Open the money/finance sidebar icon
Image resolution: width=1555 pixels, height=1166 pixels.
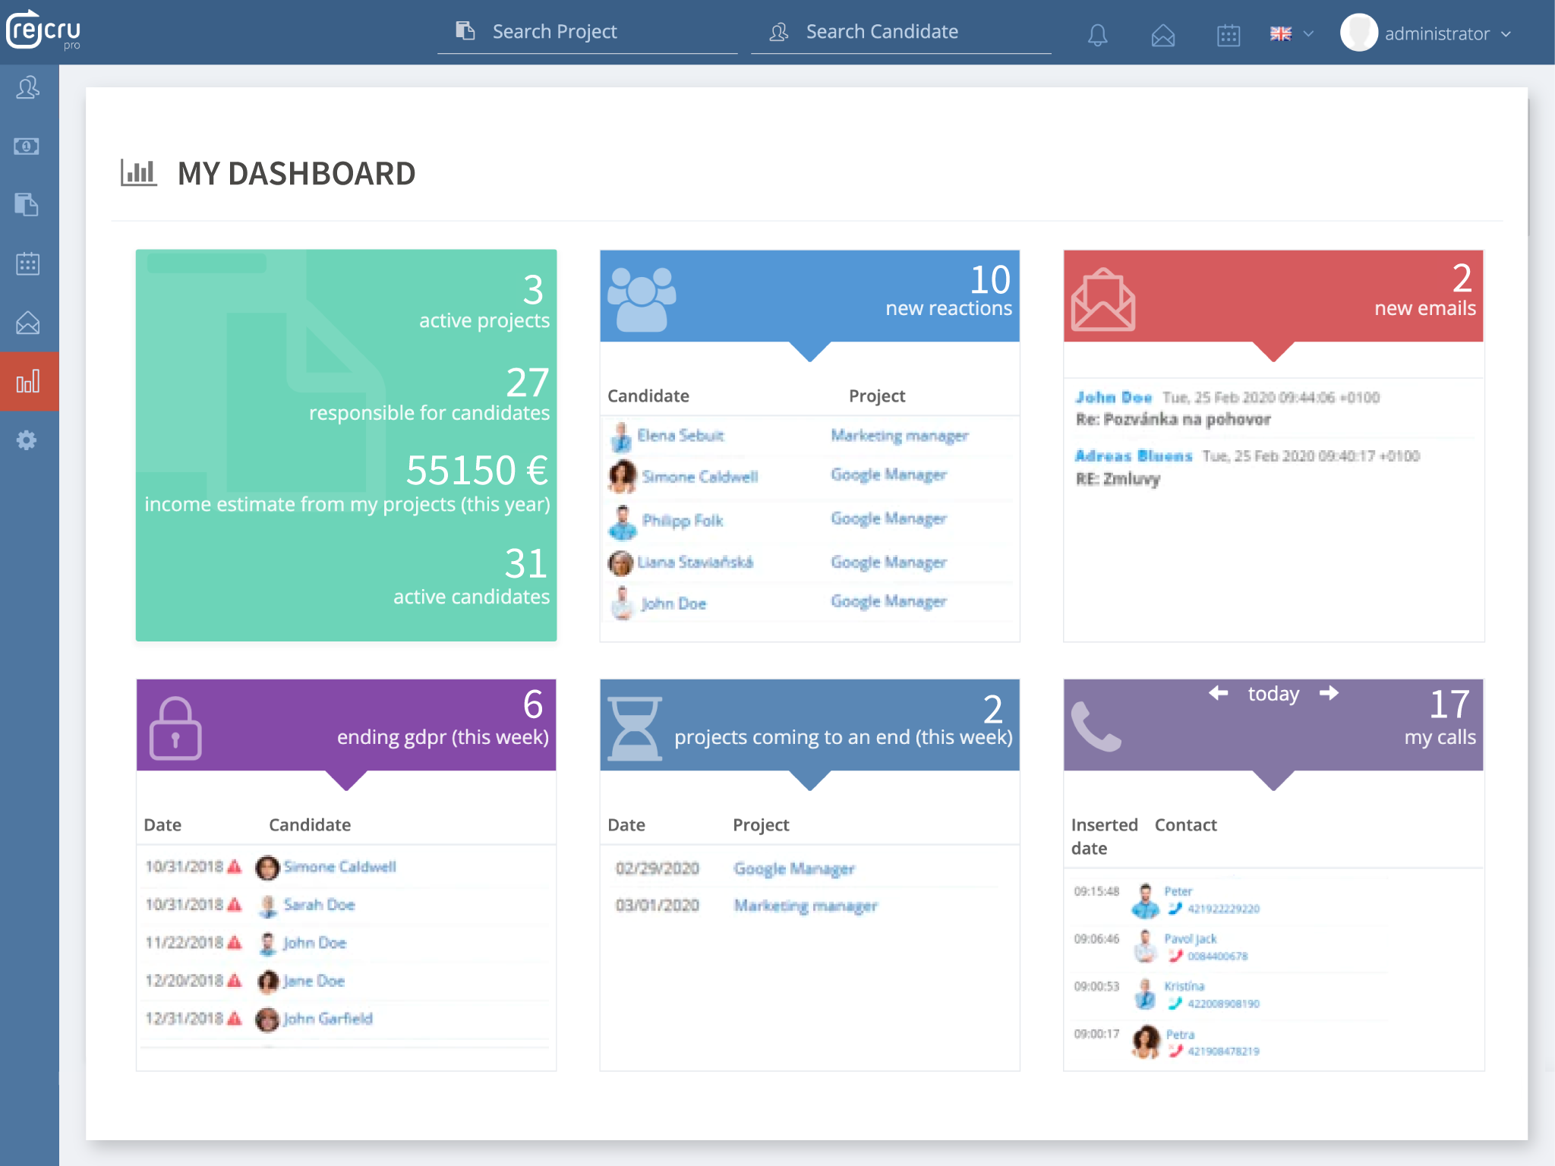pos(28,147)
